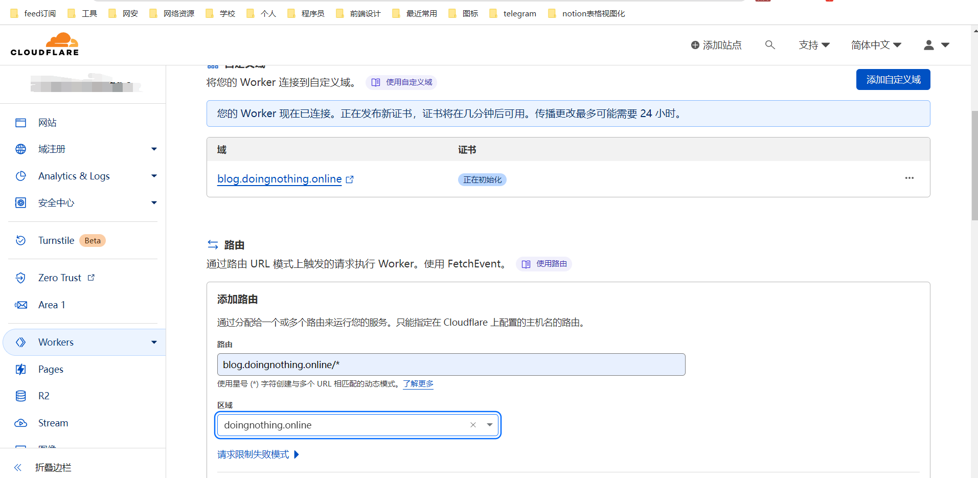Click the three-dot menu for blog.doingnothing.online
978x478 pixels.
coord(909,178)
